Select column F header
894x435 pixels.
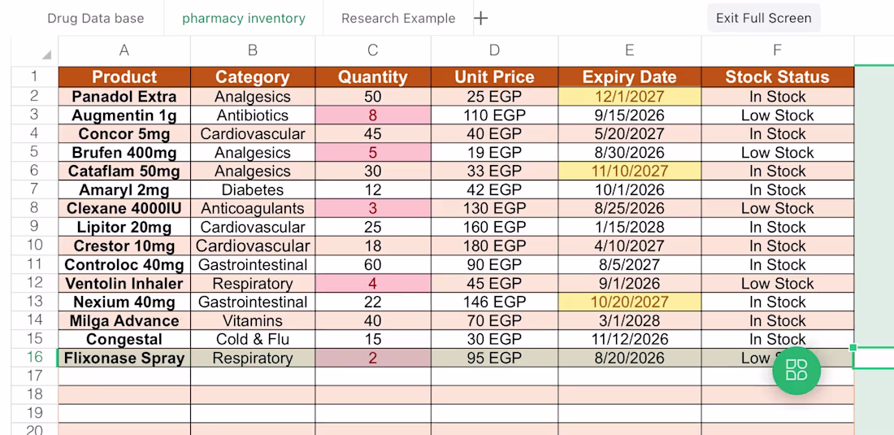(778, 50)
